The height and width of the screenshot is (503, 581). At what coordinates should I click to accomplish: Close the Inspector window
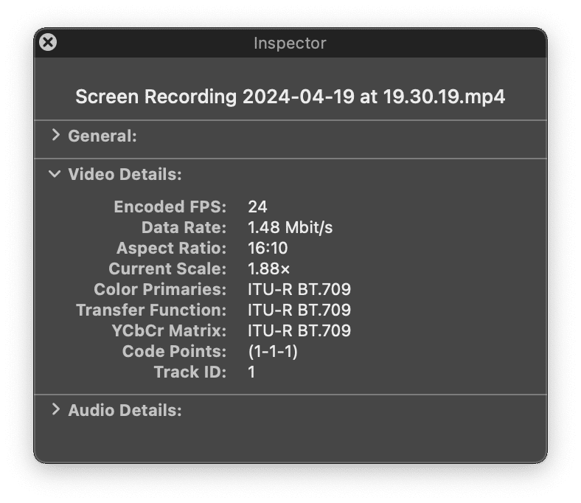[48, 42]
